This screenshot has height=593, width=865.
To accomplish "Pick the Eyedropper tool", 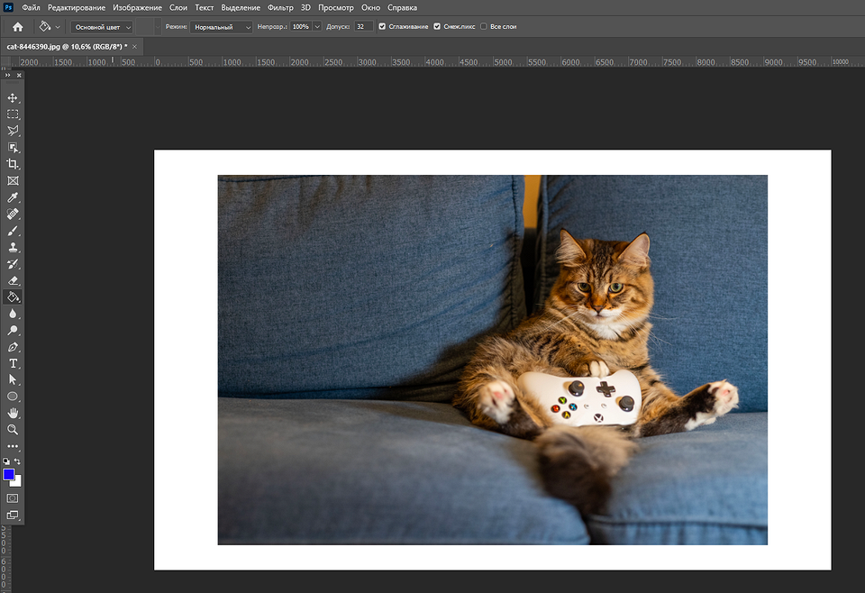I will point(13,197).
